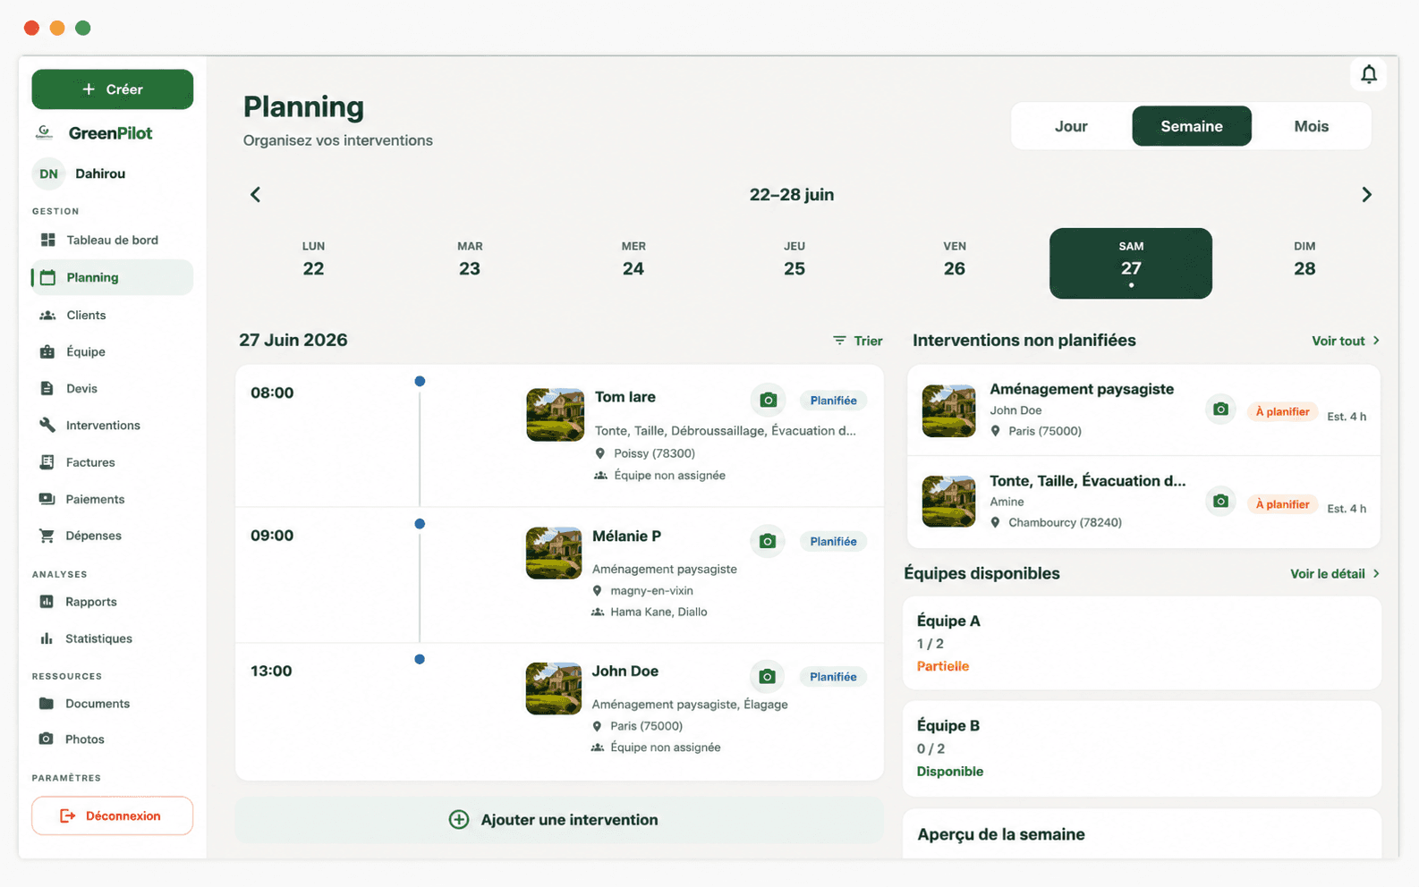The image size is (1419, 887).
Task: Click Voir le détail link
Action: (x=1327, y=574)
